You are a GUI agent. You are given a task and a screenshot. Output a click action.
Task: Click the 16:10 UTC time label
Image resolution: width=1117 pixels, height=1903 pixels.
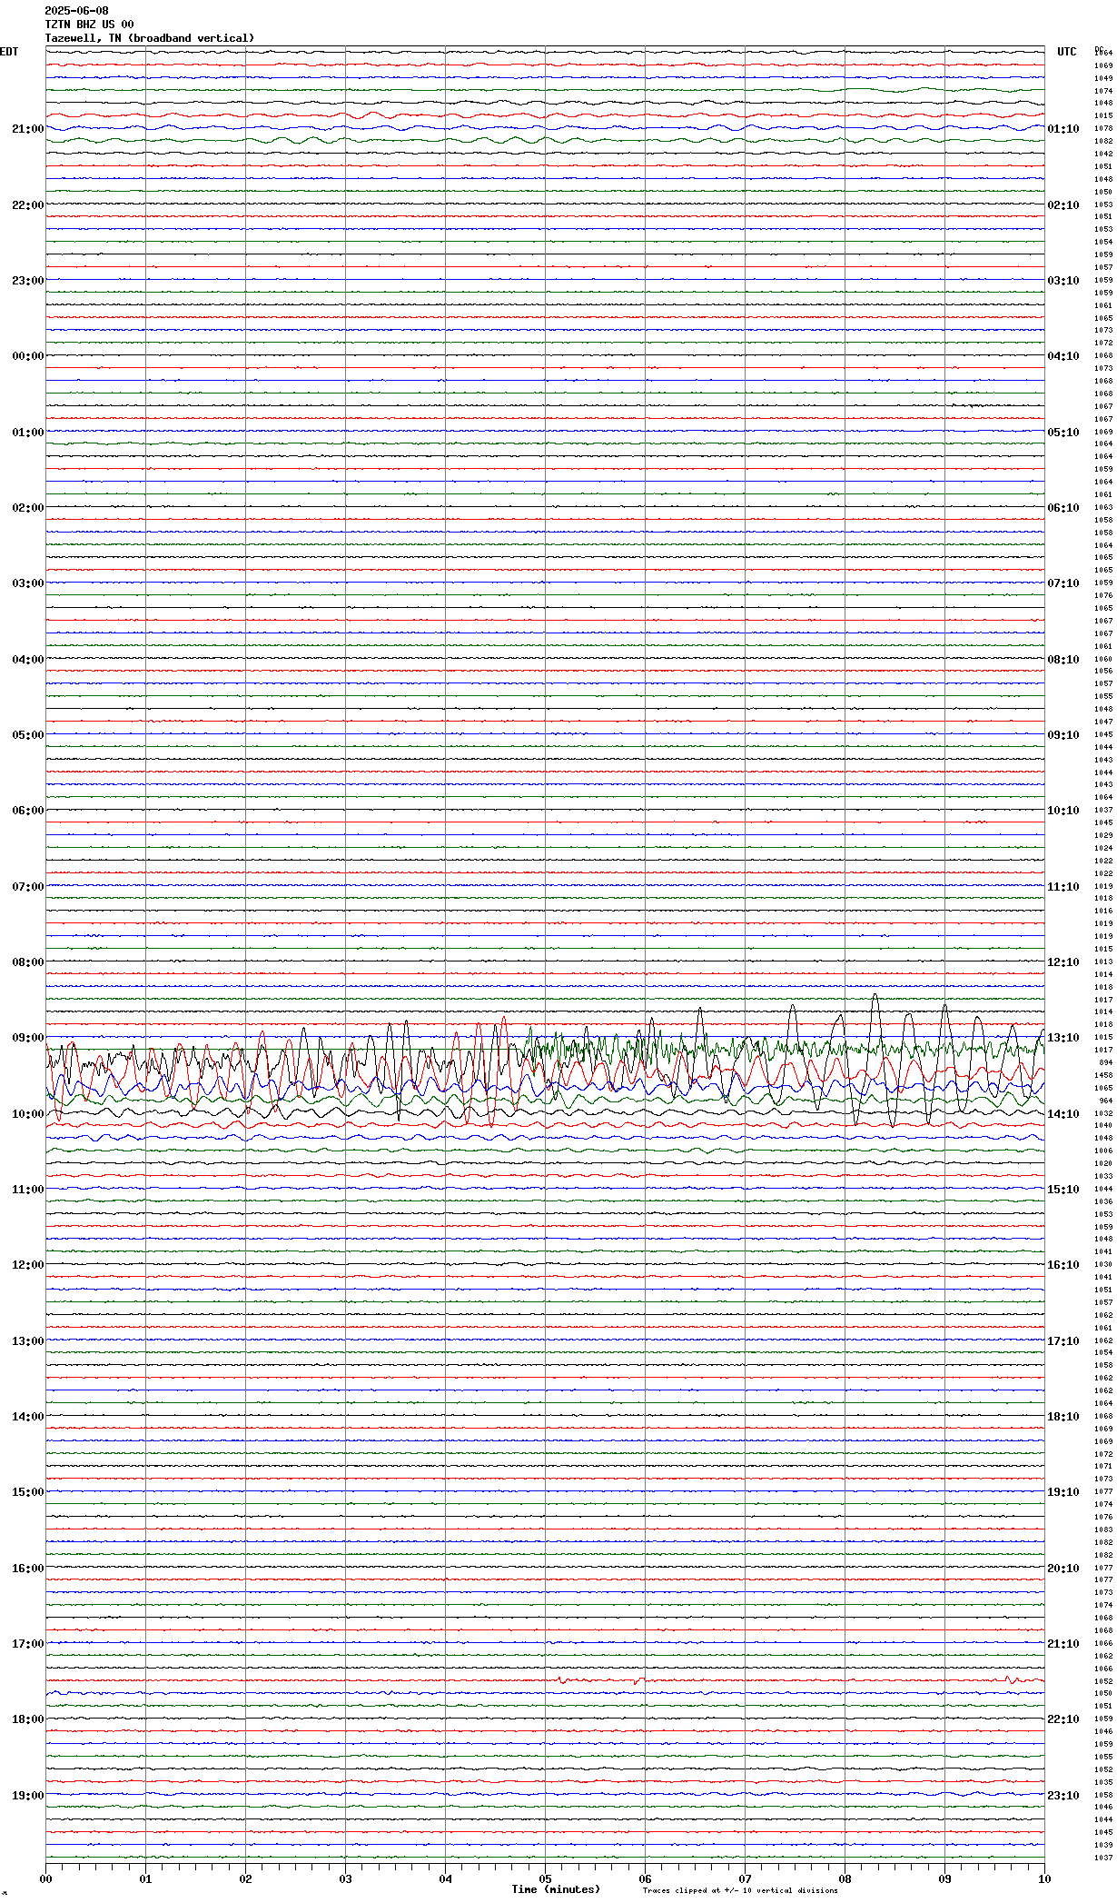click(x=1063, y=1265)
